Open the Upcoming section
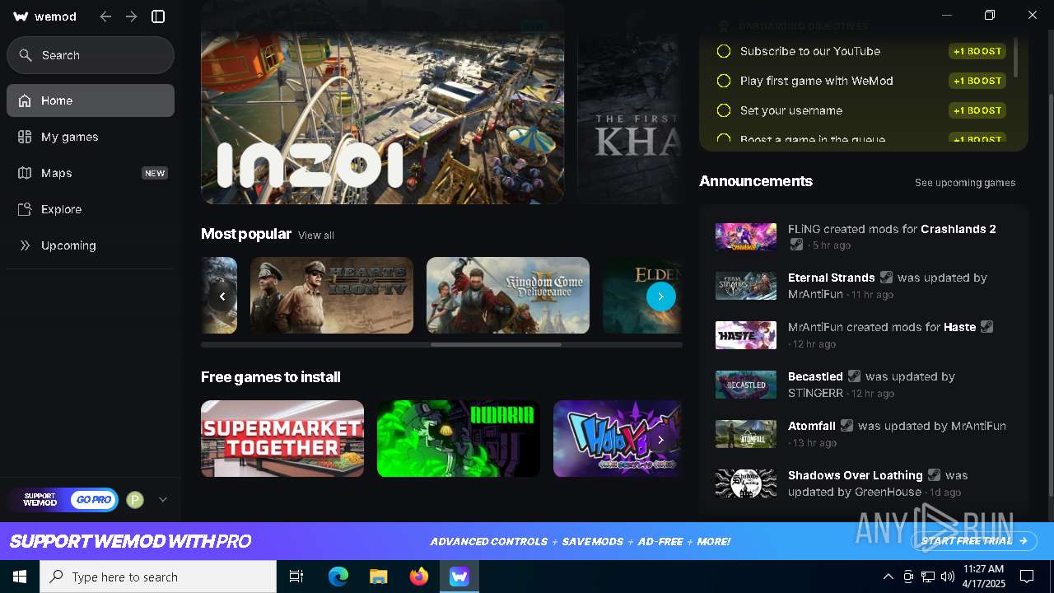Viewport: 1054px width, 593px height. (91, 245)
